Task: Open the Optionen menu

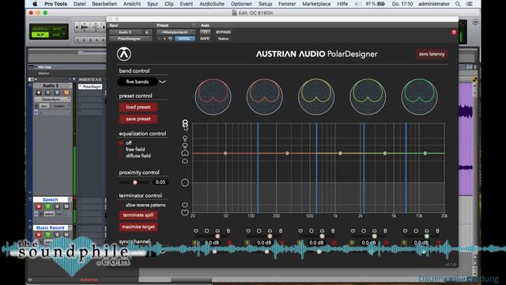Action: (x=241, y=4)
